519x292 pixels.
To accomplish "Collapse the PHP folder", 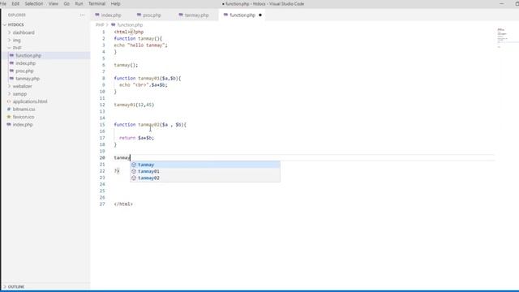I will point(17,48).
